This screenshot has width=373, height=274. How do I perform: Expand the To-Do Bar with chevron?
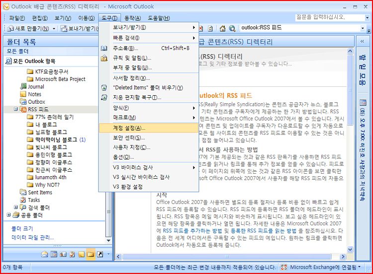coord(362,41)
